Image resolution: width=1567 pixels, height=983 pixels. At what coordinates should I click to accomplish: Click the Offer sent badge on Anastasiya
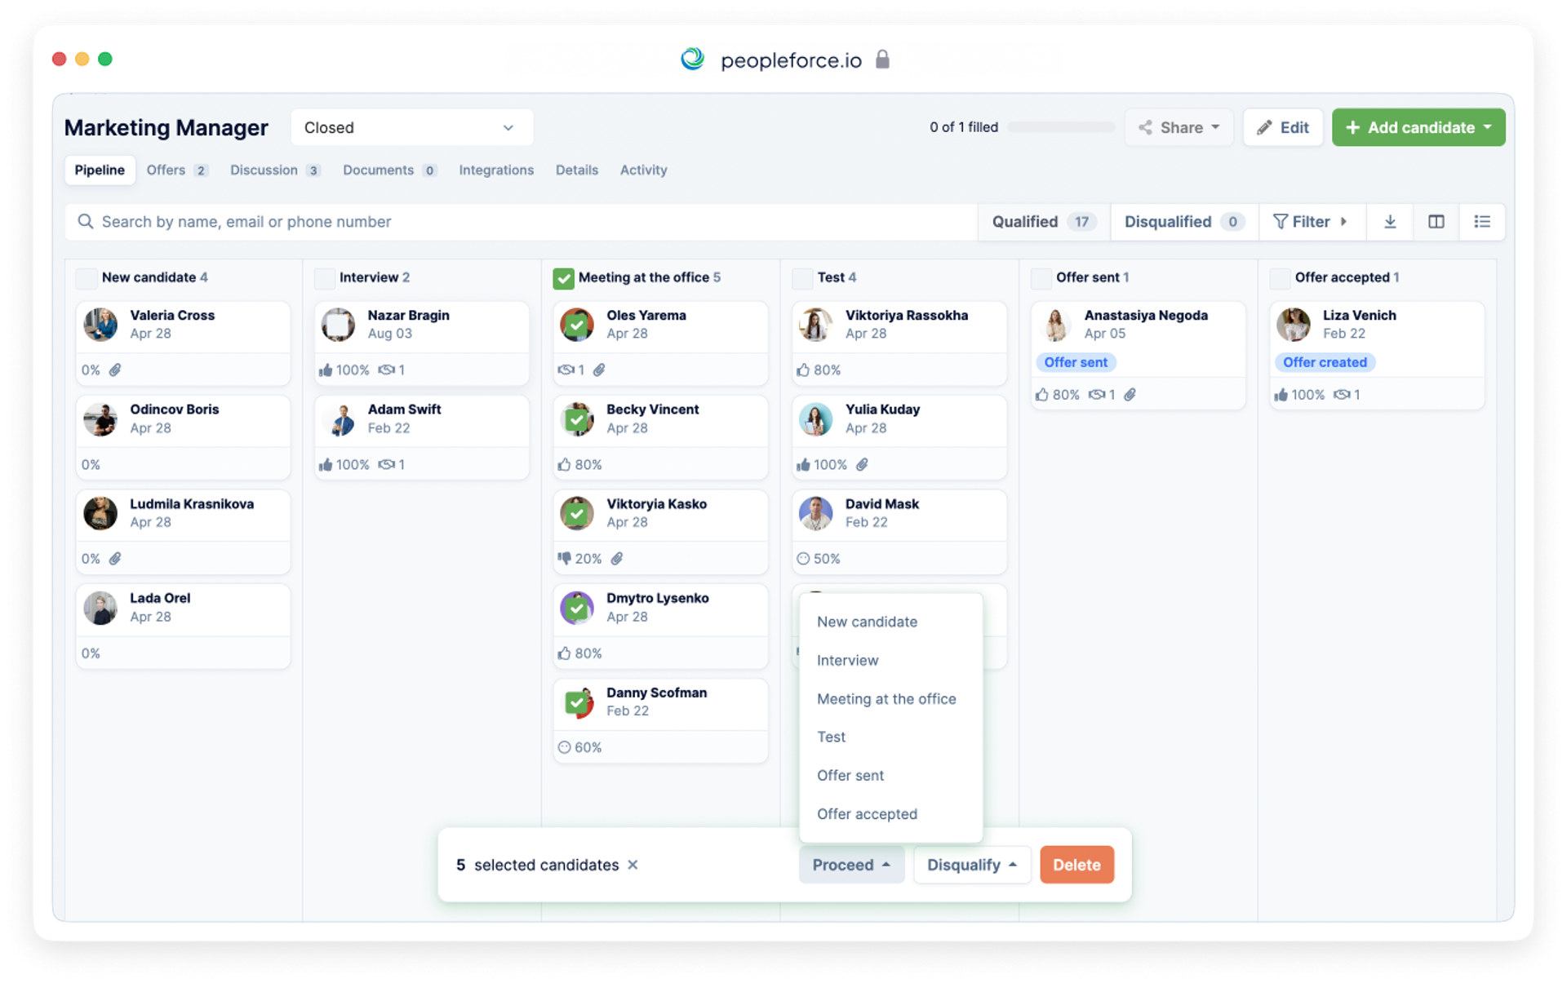1076,362
